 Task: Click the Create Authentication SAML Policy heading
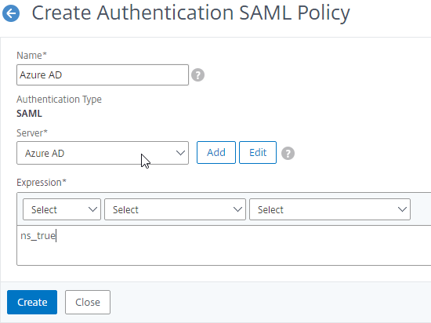190,13
